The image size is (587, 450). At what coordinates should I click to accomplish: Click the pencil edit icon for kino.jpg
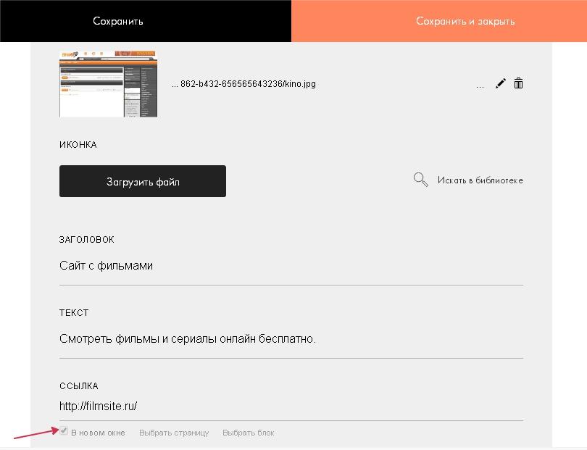(500, 84)
